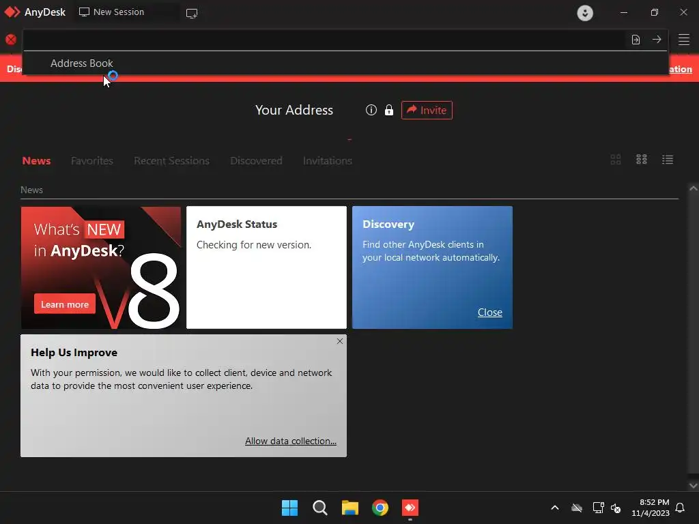Switch to list view layout

pyautogui.click(x=668, y=160)
